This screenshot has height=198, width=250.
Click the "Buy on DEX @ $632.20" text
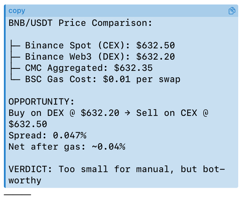[x=64, y=113]
